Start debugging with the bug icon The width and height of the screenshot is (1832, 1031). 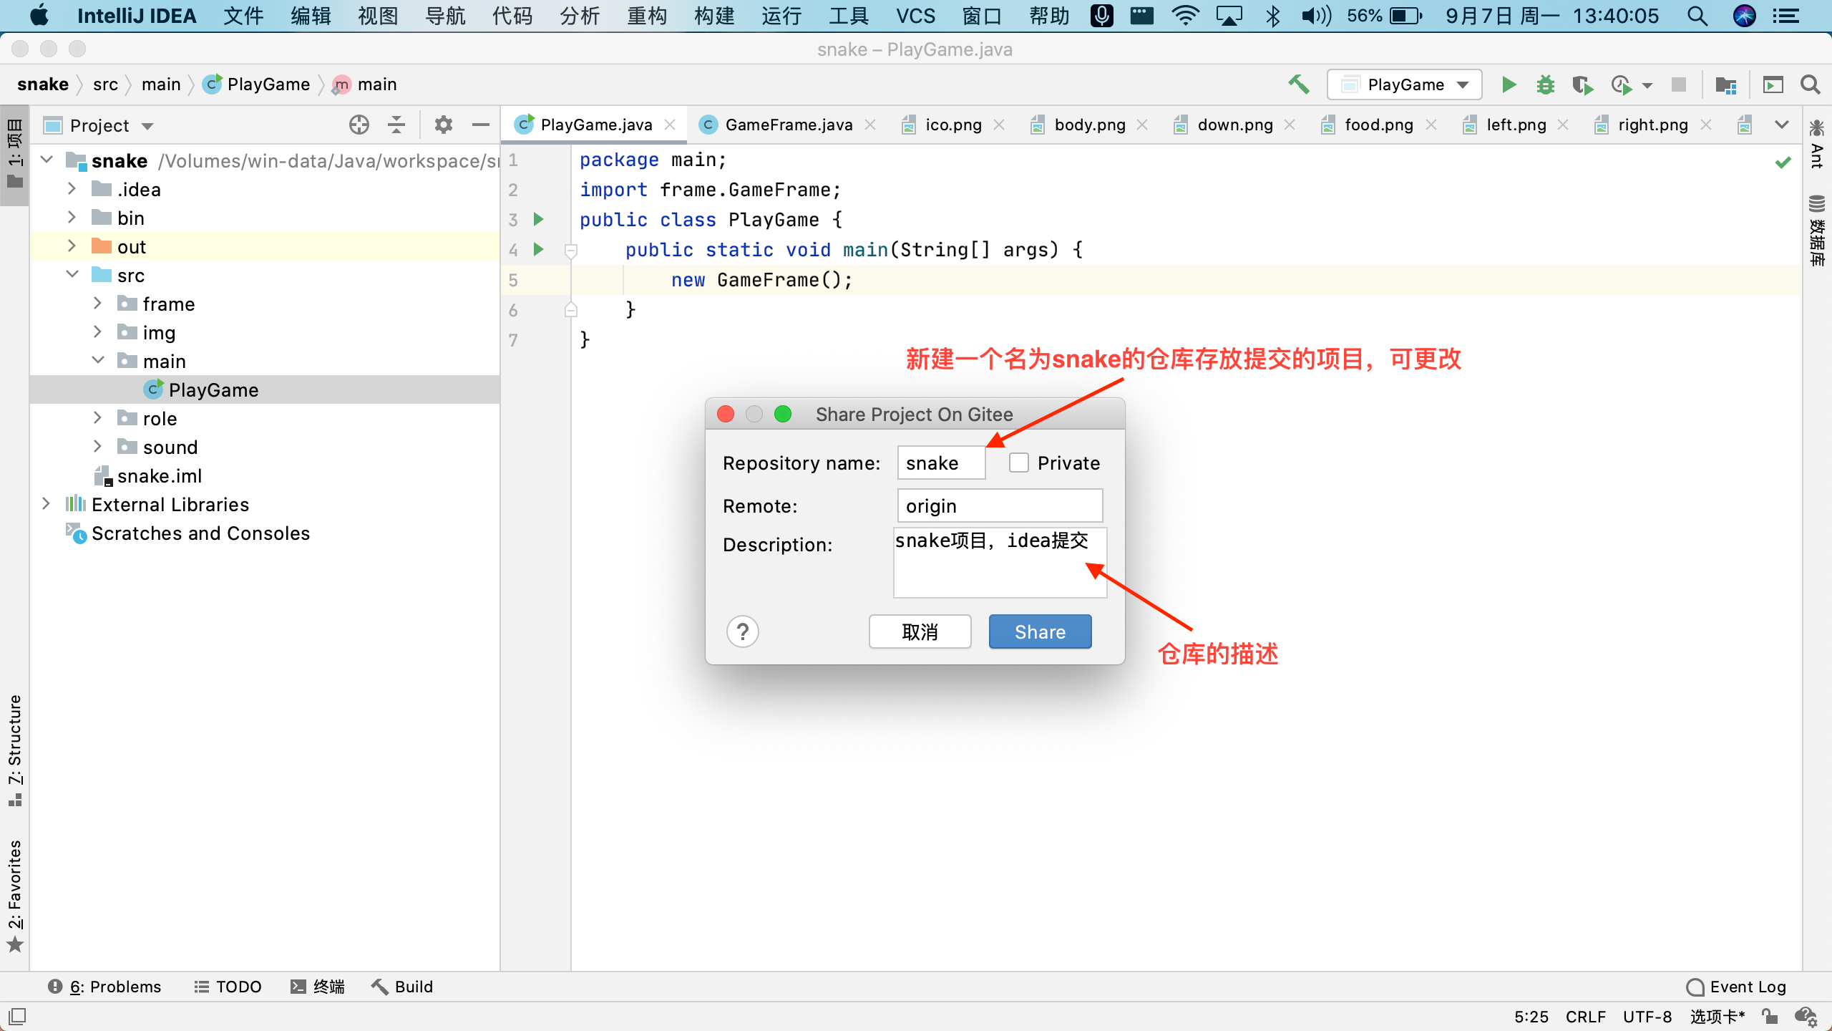(x=1546, y=84)
